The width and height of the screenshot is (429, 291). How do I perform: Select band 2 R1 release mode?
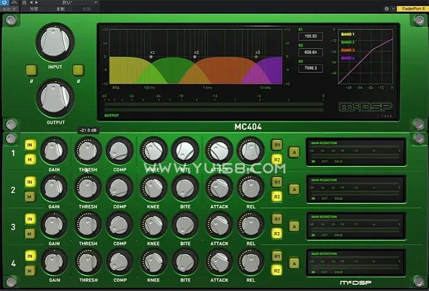coord(277,182)
